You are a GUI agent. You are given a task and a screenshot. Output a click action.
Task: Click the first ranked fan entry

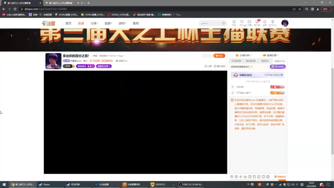pyautogui.click(x=258, y=87)
